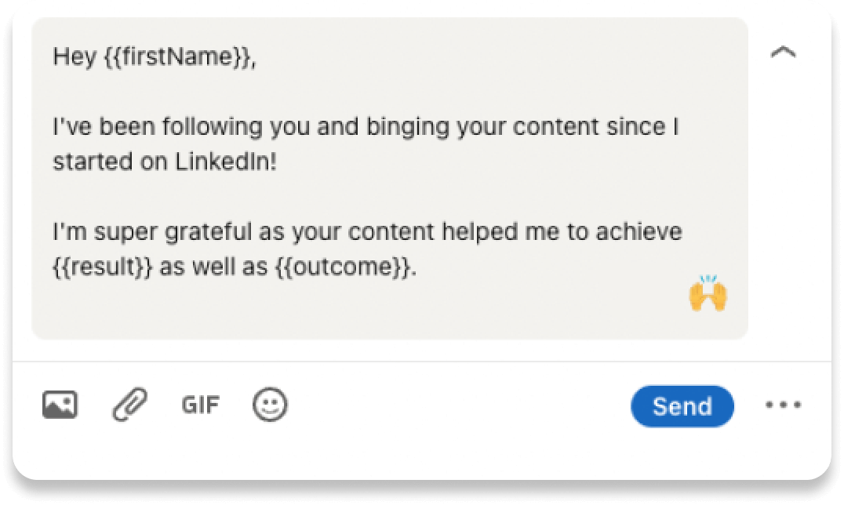Screen dimensions: 844x505
Task: Click the raised hands emoji in message
Action: 708,296
